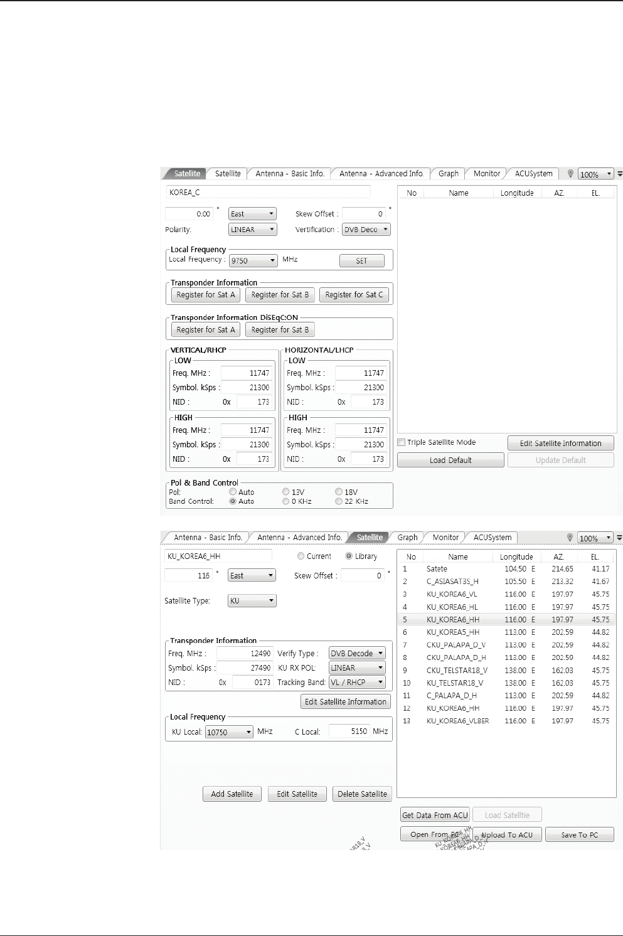Click Register for Sat A under DiSEqC:ON

click(x=206, y=330)
